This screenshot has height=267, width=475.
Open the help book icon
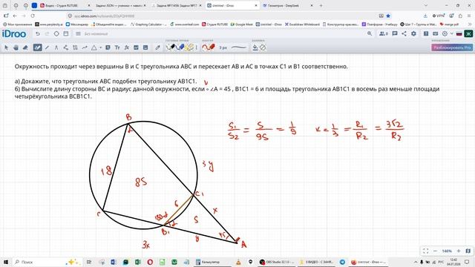[426, 33]
